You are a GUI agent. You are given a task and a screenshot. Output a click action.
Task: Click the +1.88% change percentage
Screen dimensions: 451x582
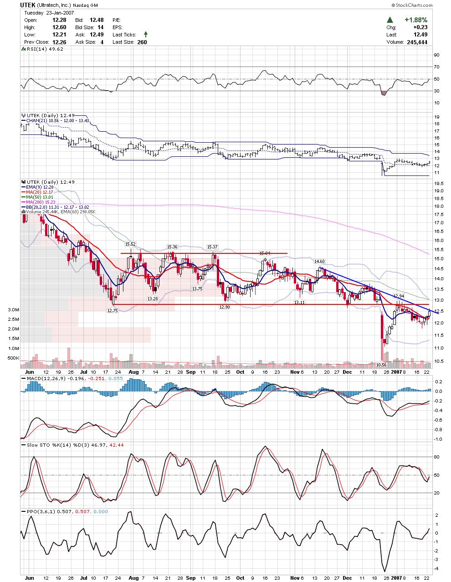(416, 20)
